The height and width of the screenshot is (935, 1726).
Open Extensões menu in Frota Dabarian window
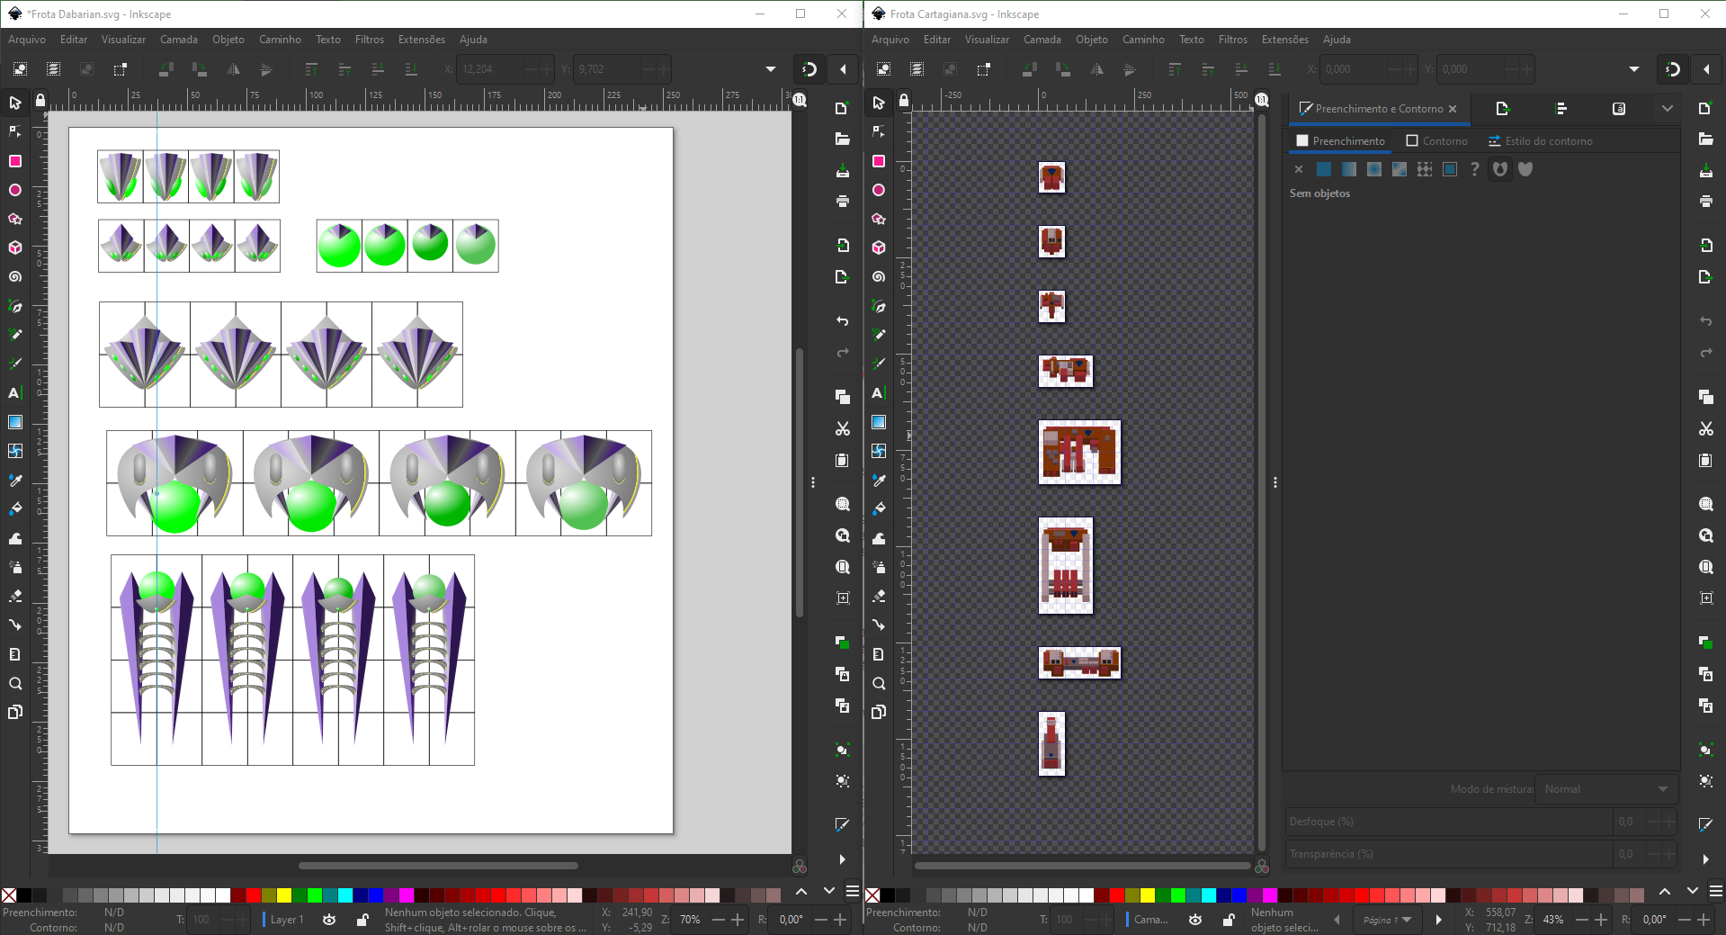tap(422, 40)
